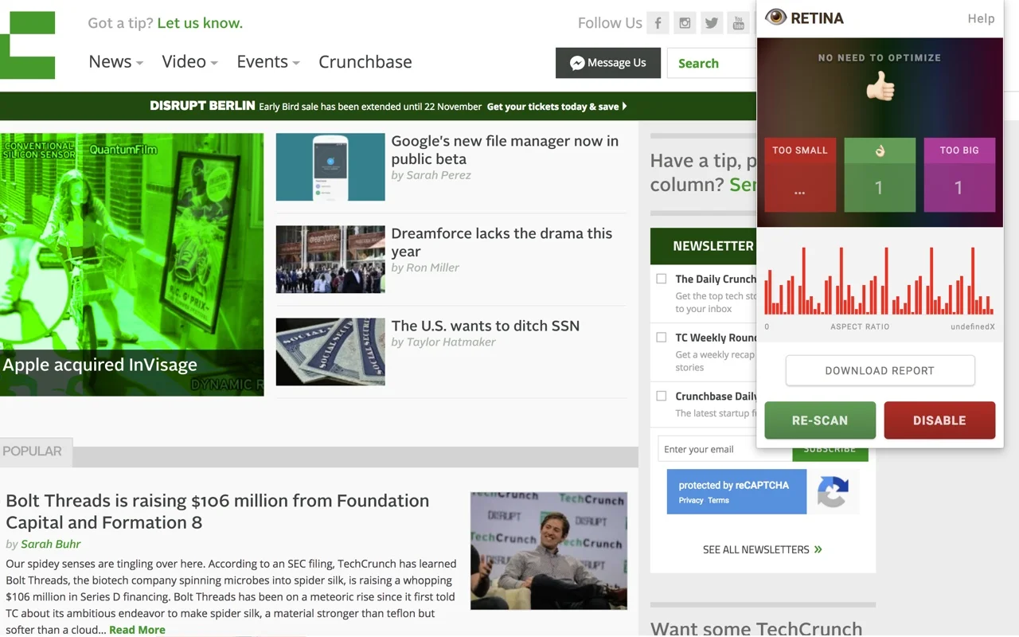Click the Message Us button

click(x=608, y=63)
